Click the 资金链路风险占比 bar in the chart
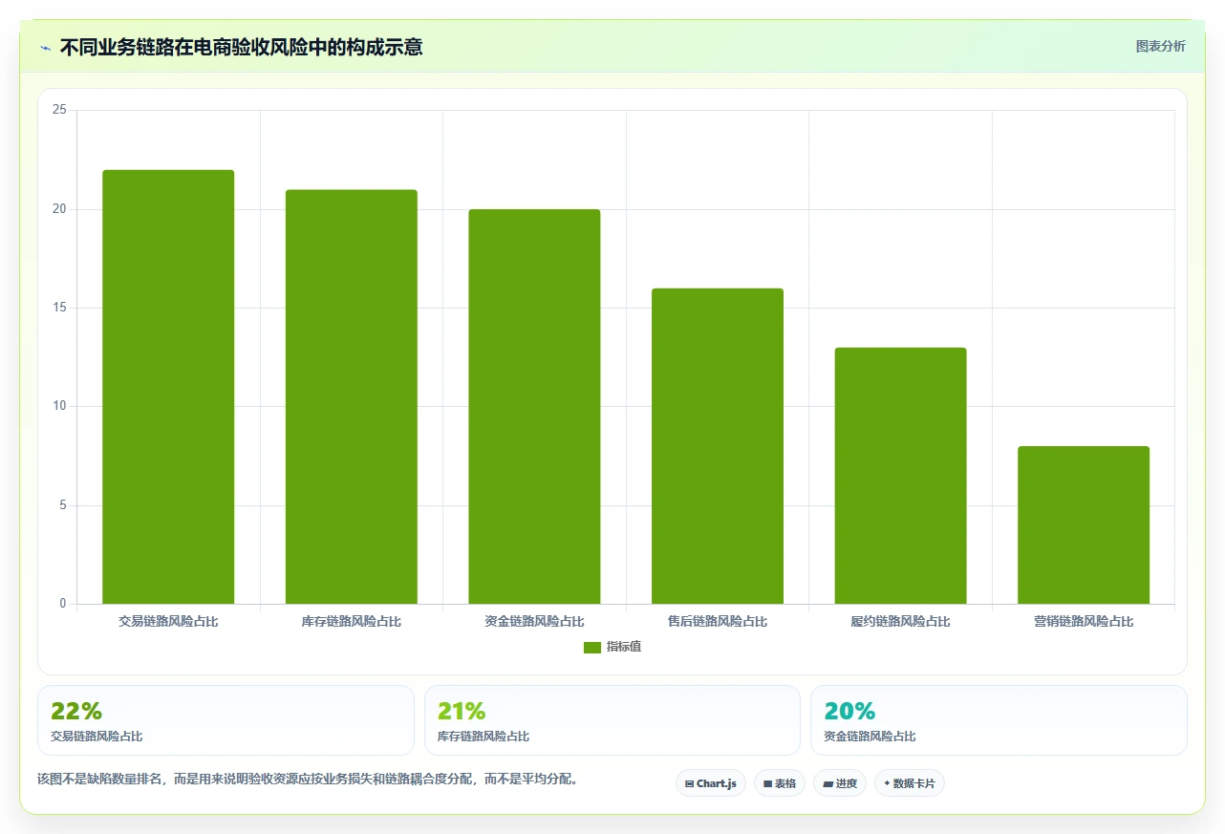Viewport: 1225px width, 834px height. tap(534, 407)
